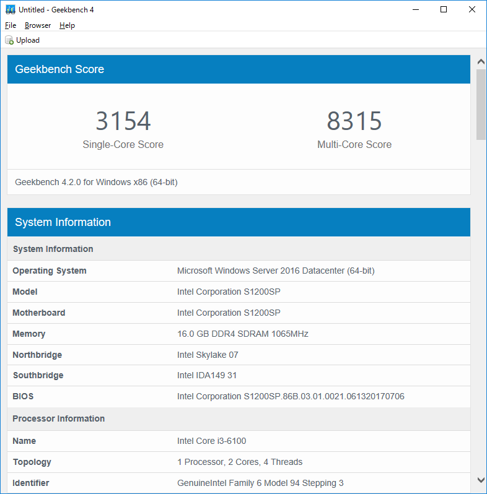Screen dimensions: 487x494
Task: Close the Geekbench 4 window
Action: tap(472, 9)
